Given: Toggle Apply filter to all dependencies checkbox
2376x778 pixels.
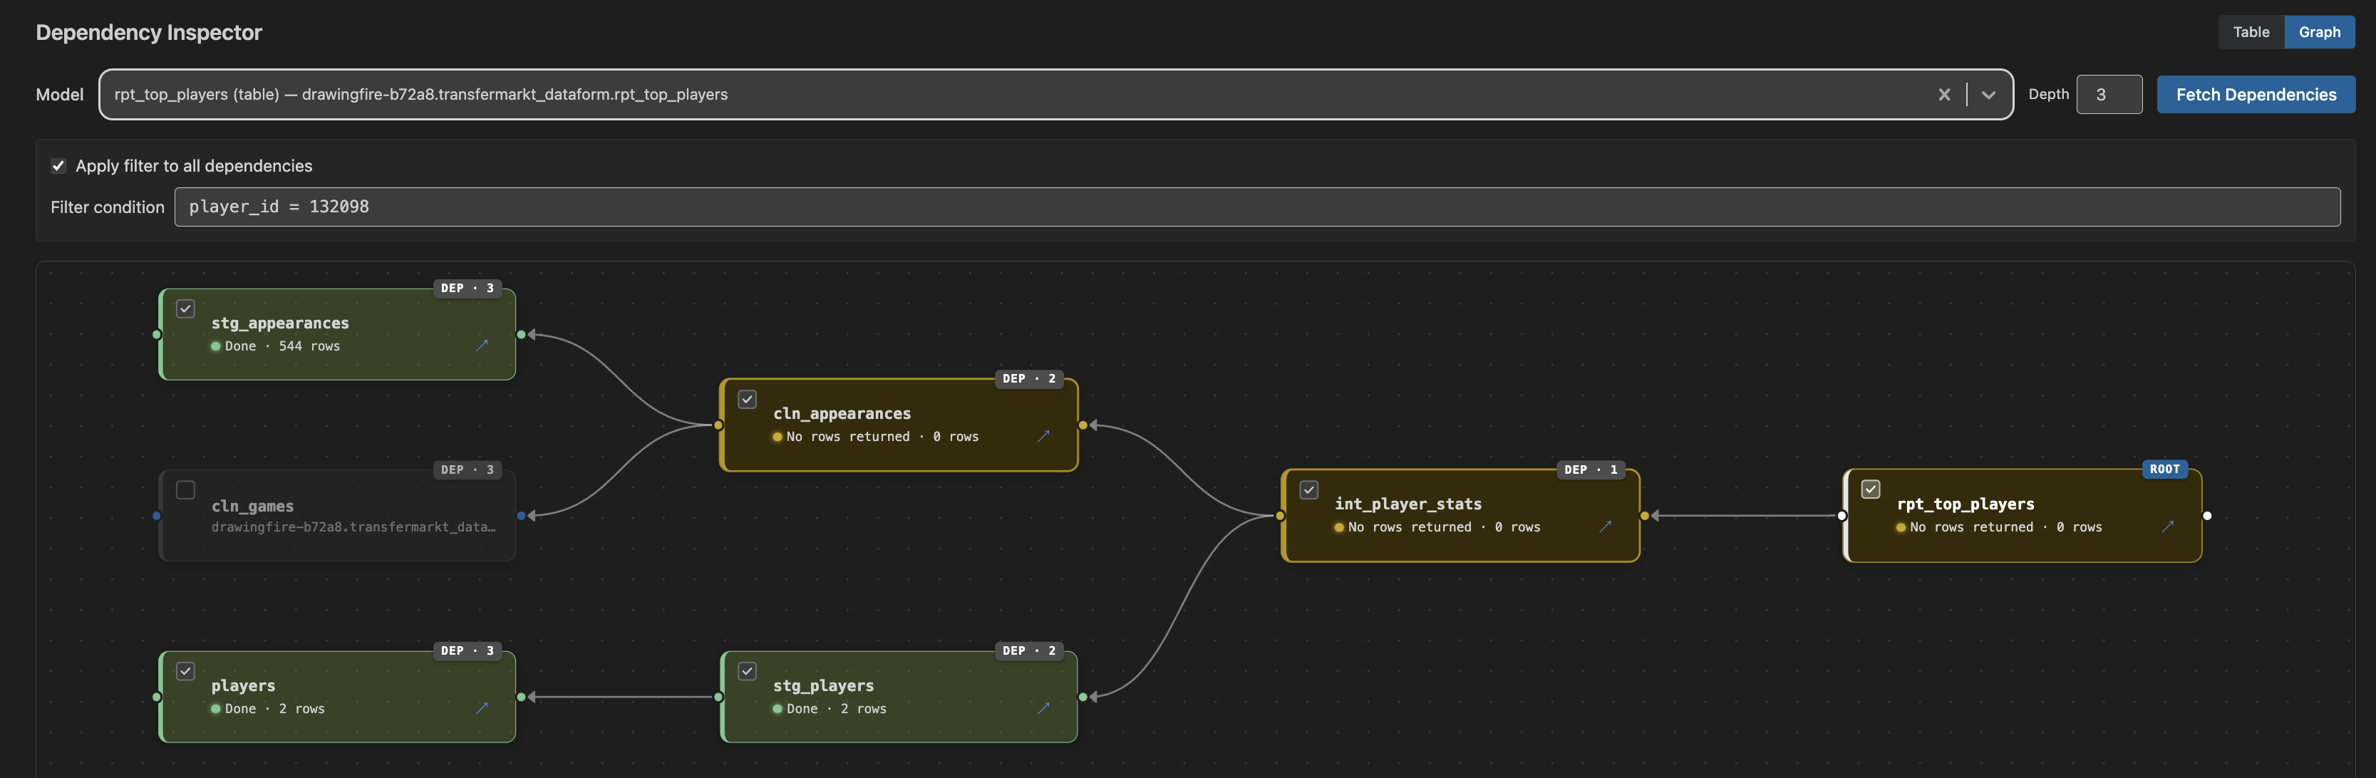Looking at the screenshot, I should point(58,166).
